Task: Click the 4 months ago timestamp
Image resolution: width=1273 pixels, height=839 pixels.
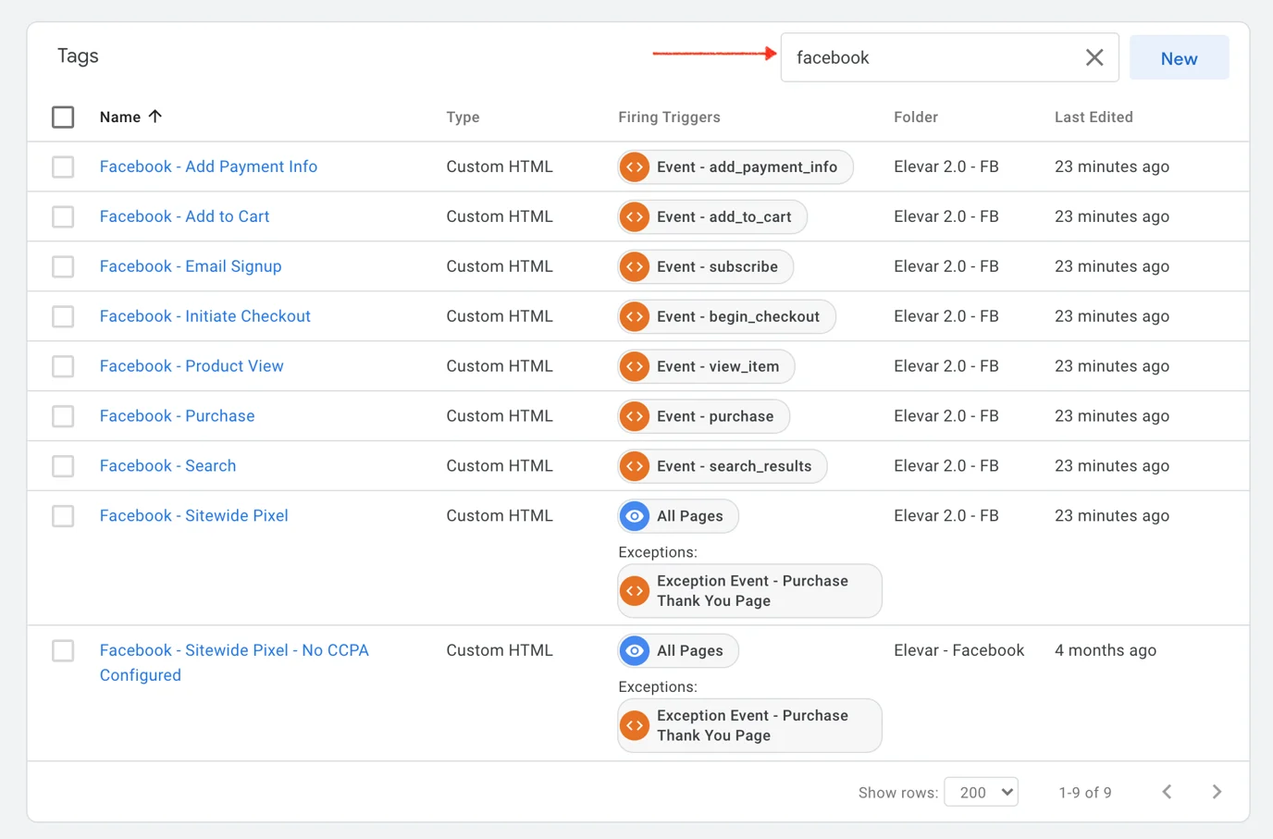Action: 1106,650
